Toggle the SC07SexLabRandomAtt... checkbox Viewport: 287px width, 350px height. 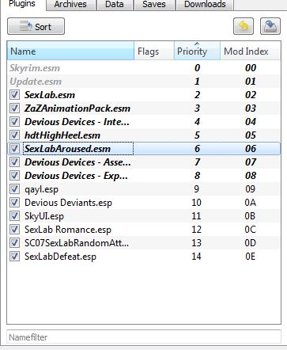point(14,243)
